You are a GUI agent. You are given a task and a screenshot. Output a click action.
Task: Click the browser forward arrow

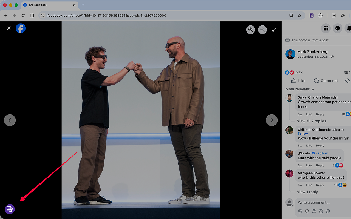click(14, 16)
